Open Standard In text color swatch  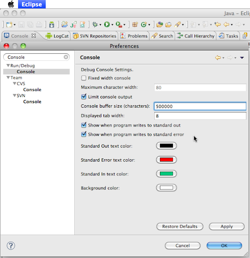coord(166,174)
